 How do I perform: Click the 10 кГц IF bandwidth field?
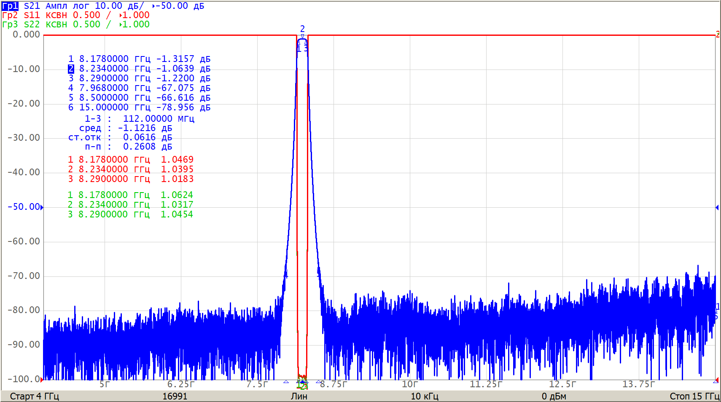pos(425,396)
